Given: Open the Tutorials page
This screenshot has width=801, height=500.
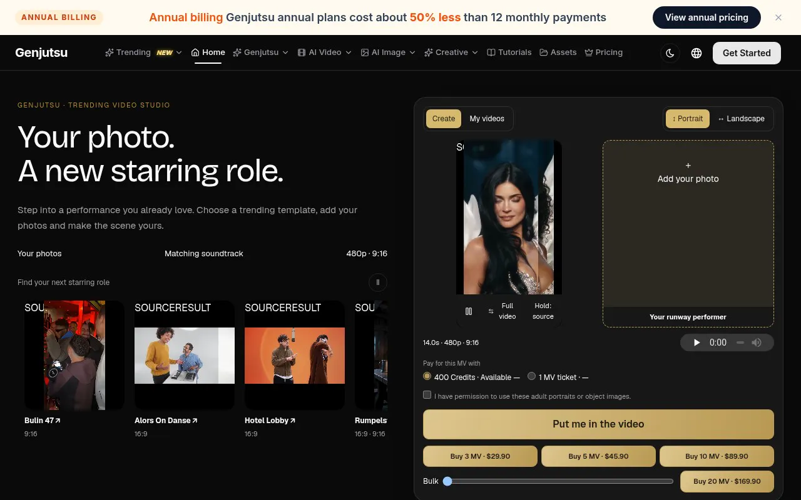Looking at the screenshot, I should (509, 52).
